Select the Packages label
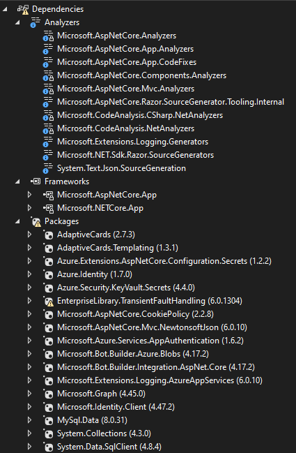Viewport: 296px width, 453px height. tap(62, 221)
